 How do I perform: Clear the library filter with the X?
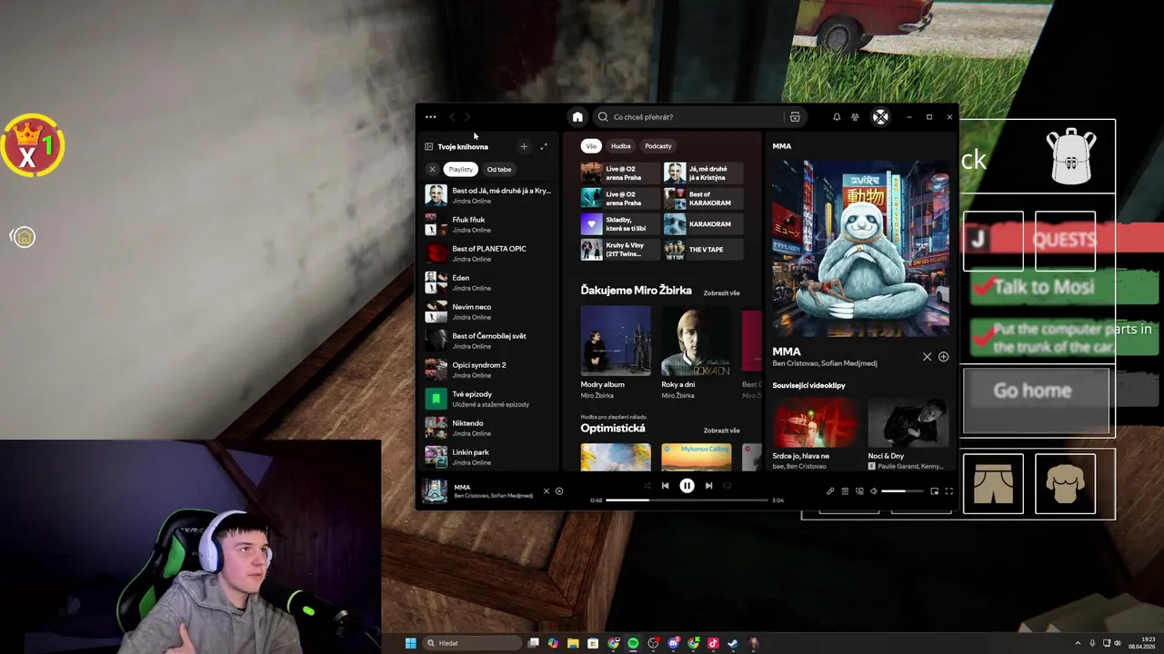[x=433, y=169]
